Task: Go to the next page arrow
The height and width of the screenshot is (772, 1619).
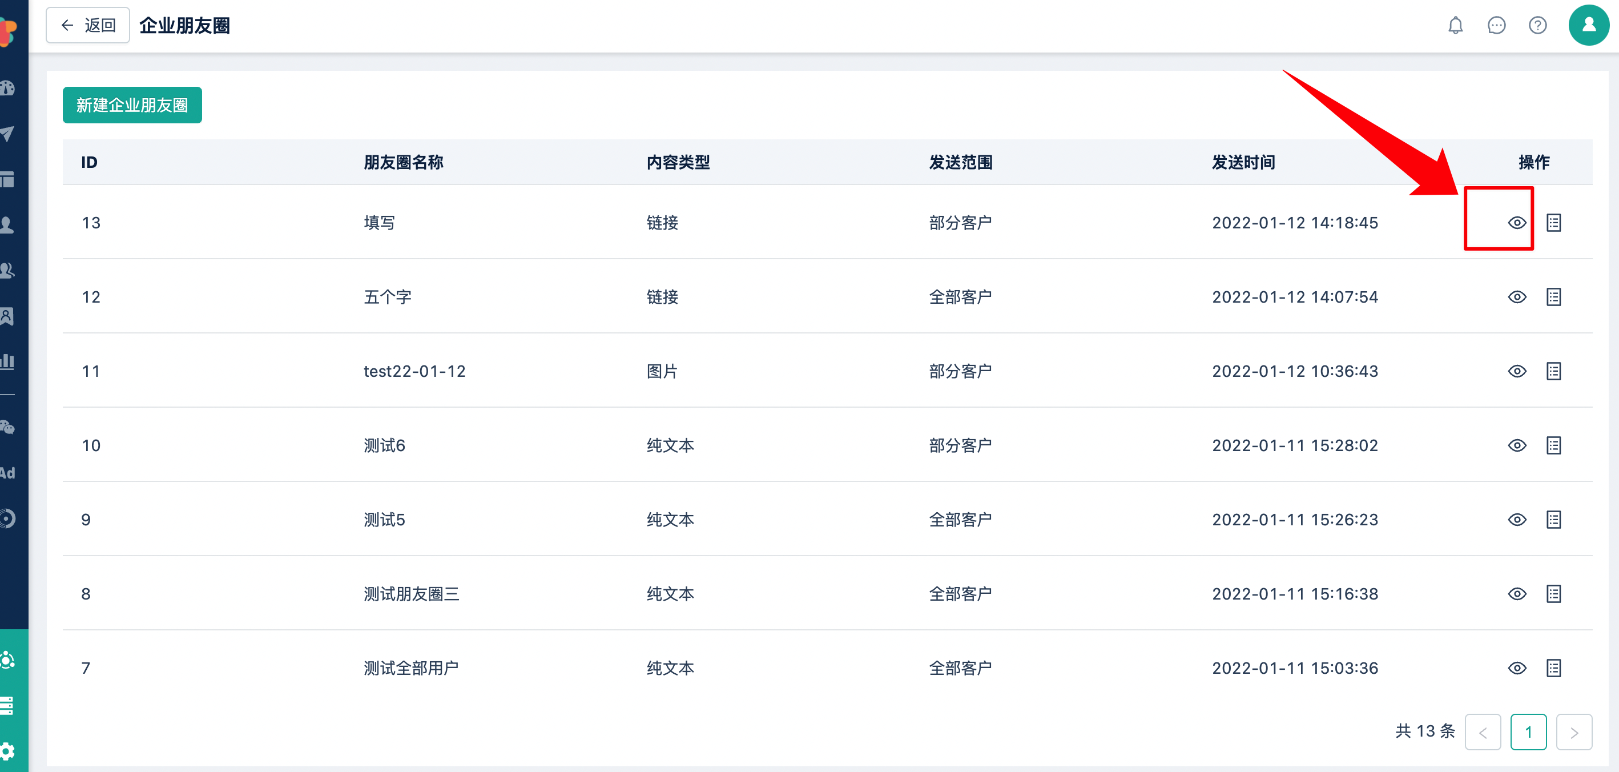Action: (x=1574, y=732)
